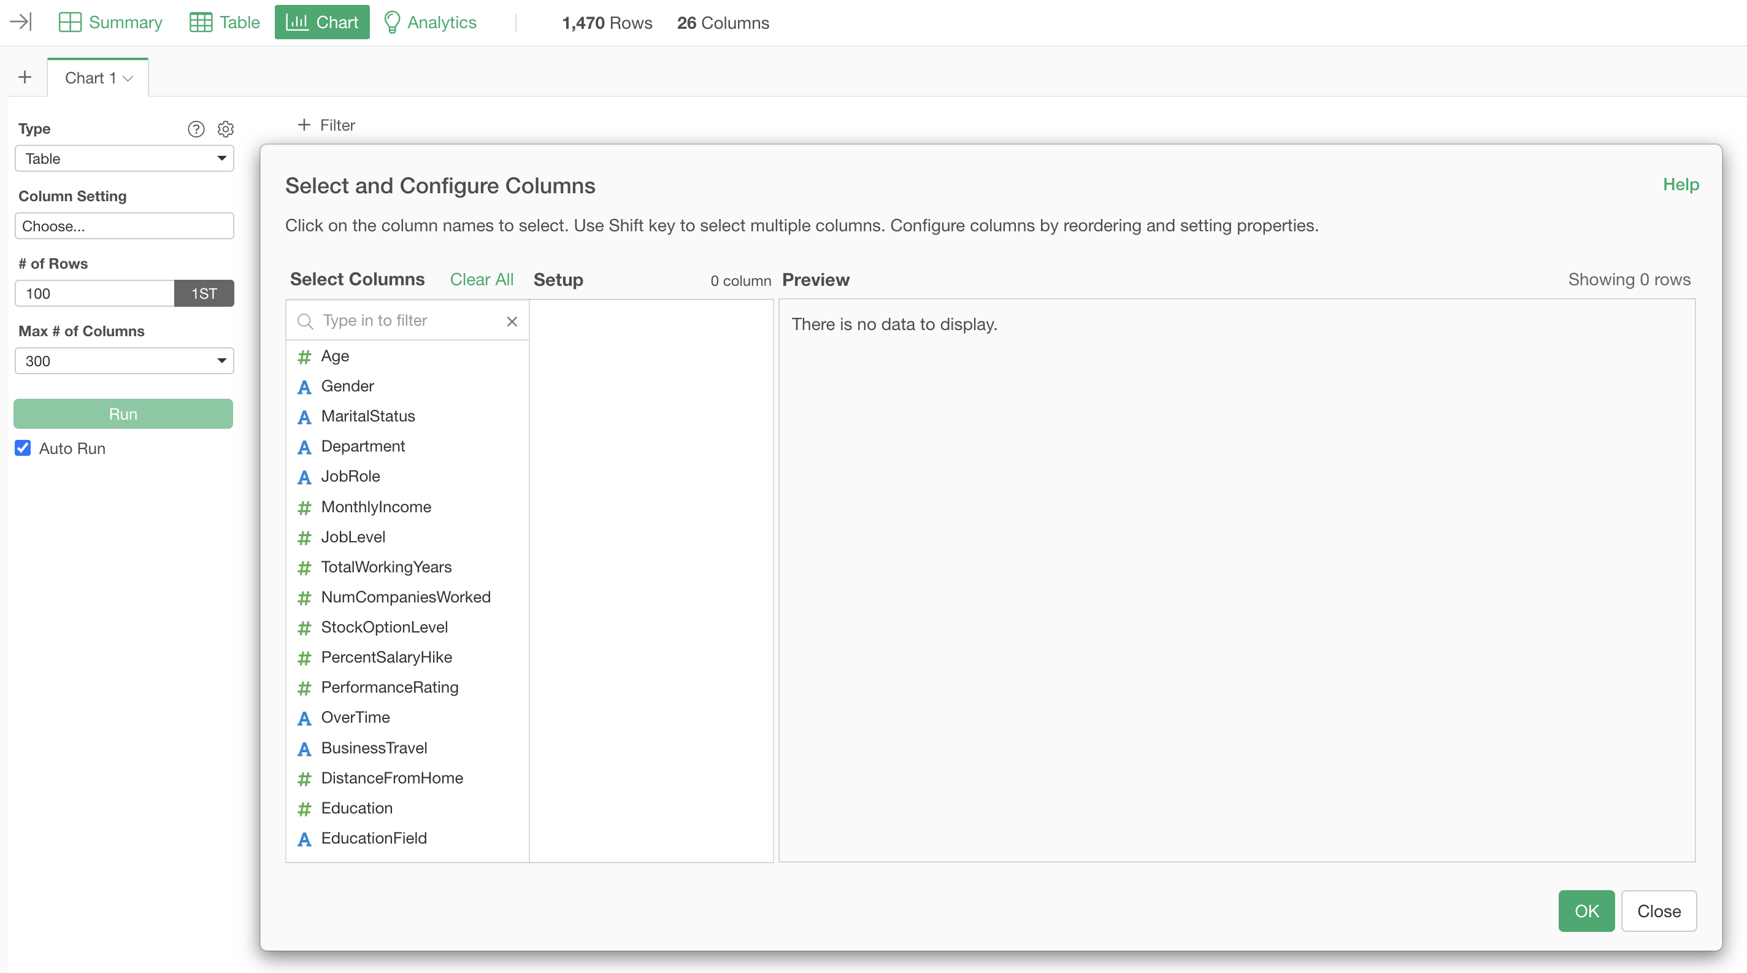The height and width of the screenshot is (973, 1747).
Task: Open the chart Type dropdown
Action: point(124,159)
